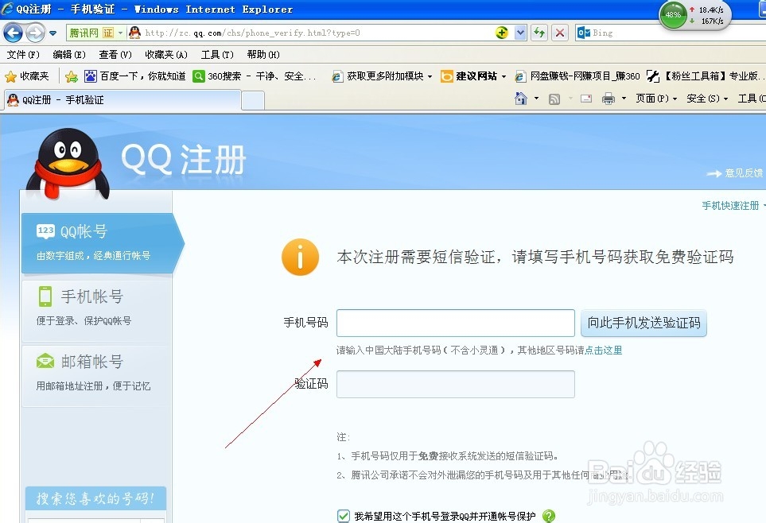The height and width of the screenshot is (523, 766).
Task: Go forward with the browser Forward arrow
Action: (35, 33)
